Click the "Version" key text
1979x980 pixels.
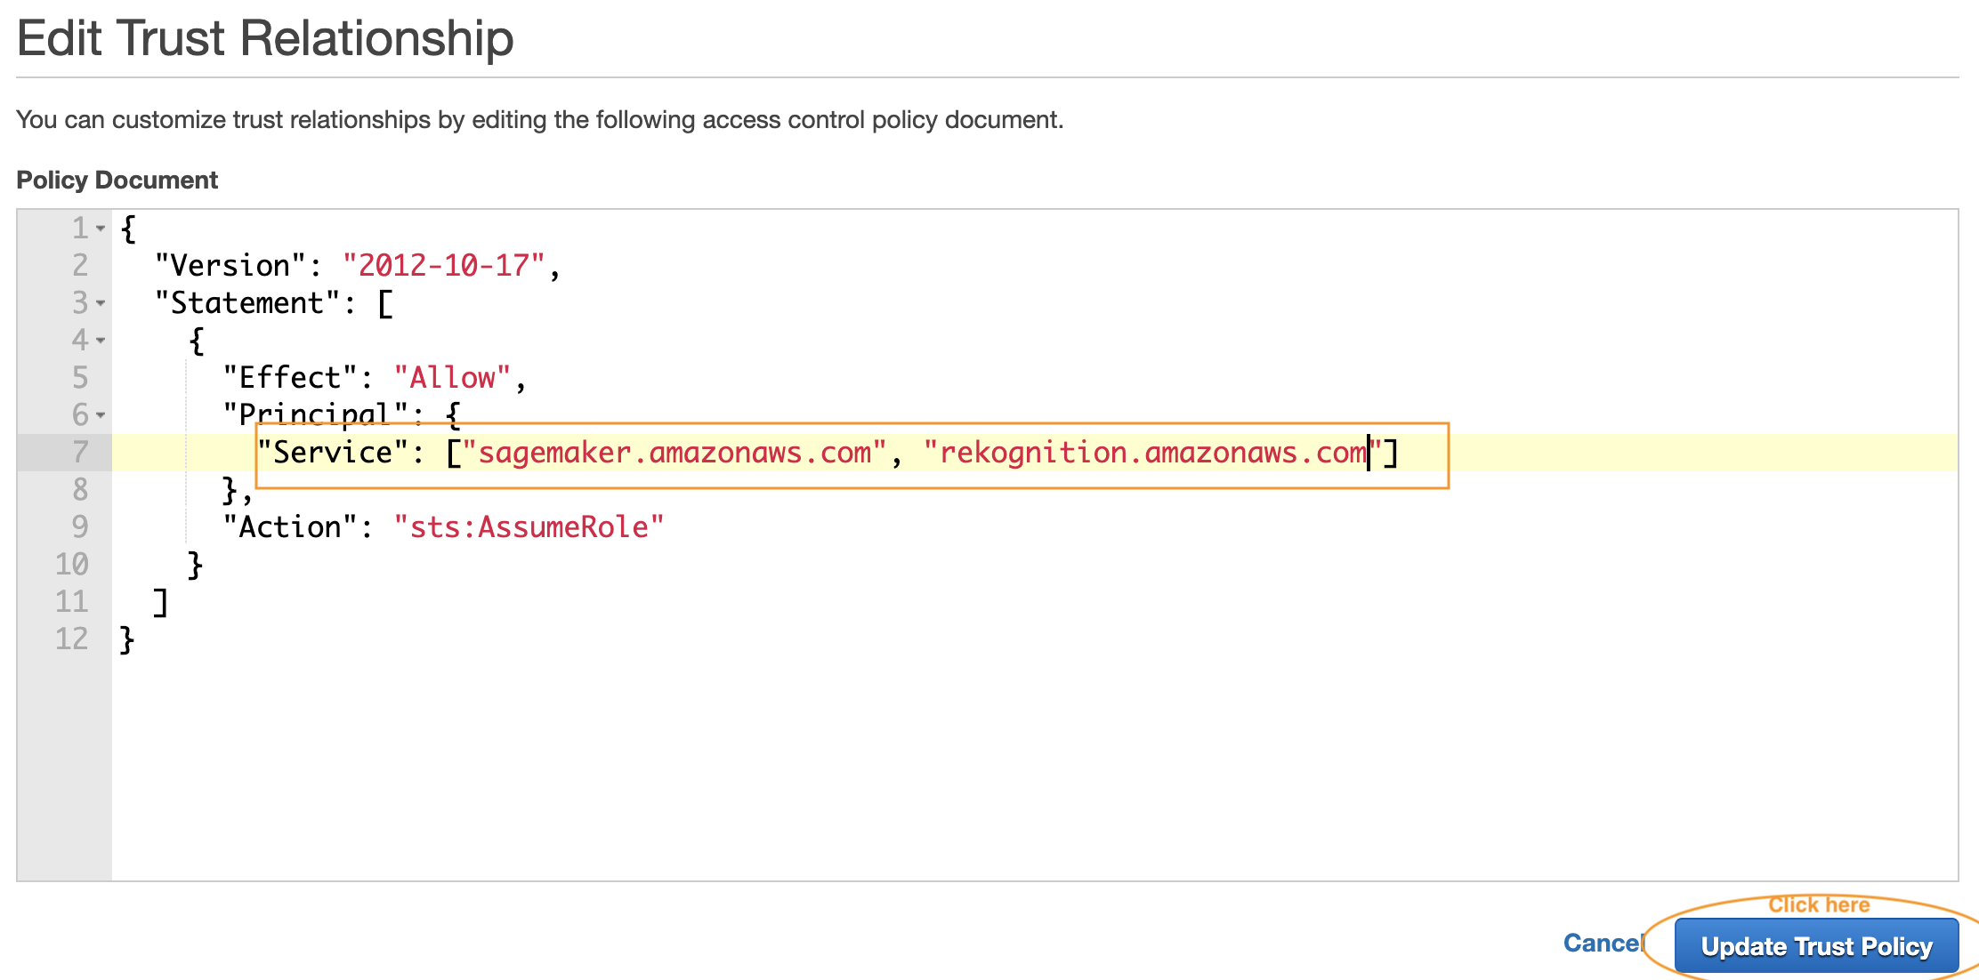tap(230, 266)
